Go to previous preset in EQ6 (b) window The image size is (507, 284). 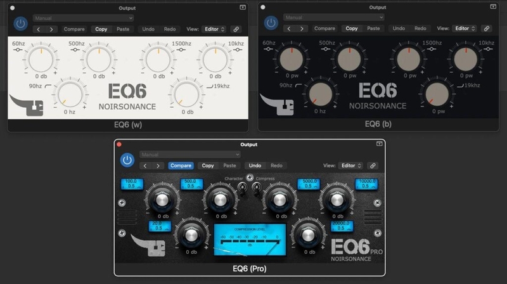(289, 29)
